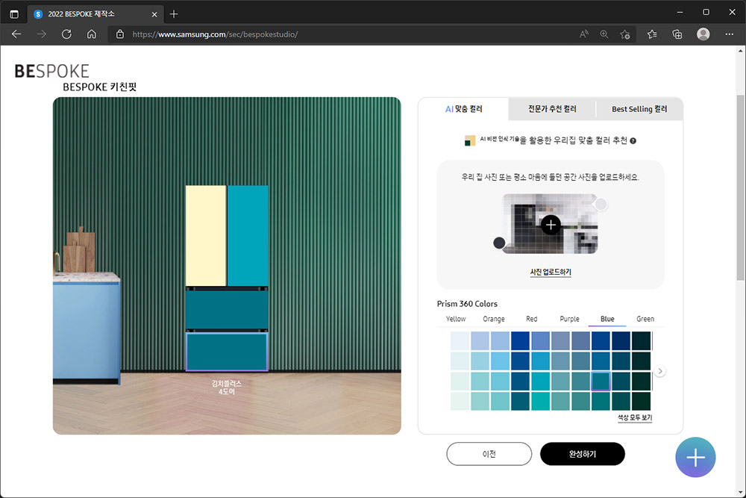Select the middle teal refrigerator drawer

[227, 309]
